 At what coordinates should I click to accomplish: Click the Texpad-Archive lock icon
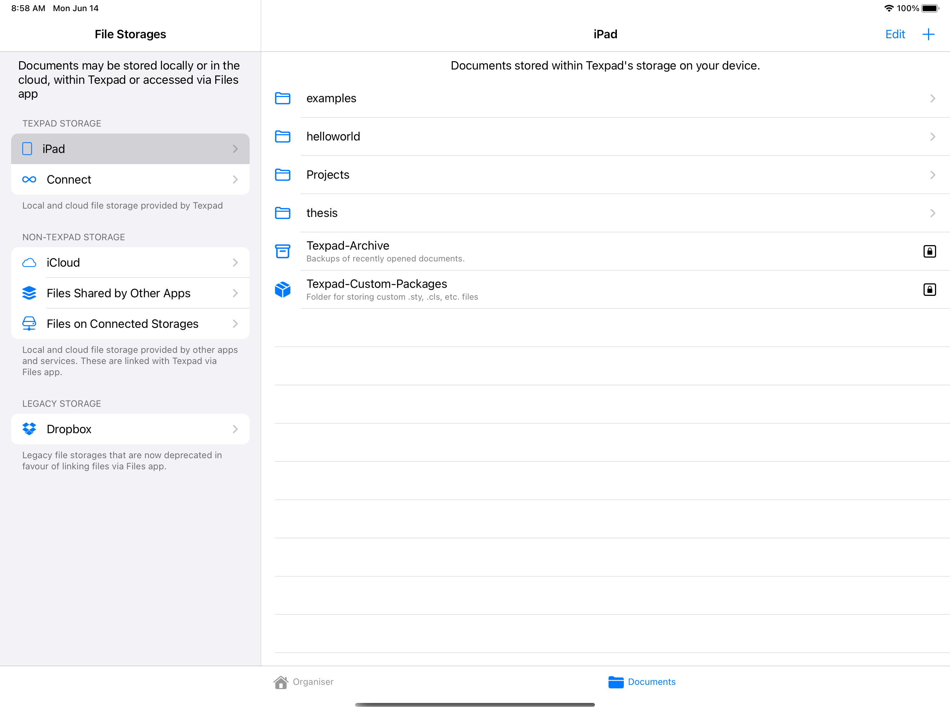(930, 251)
